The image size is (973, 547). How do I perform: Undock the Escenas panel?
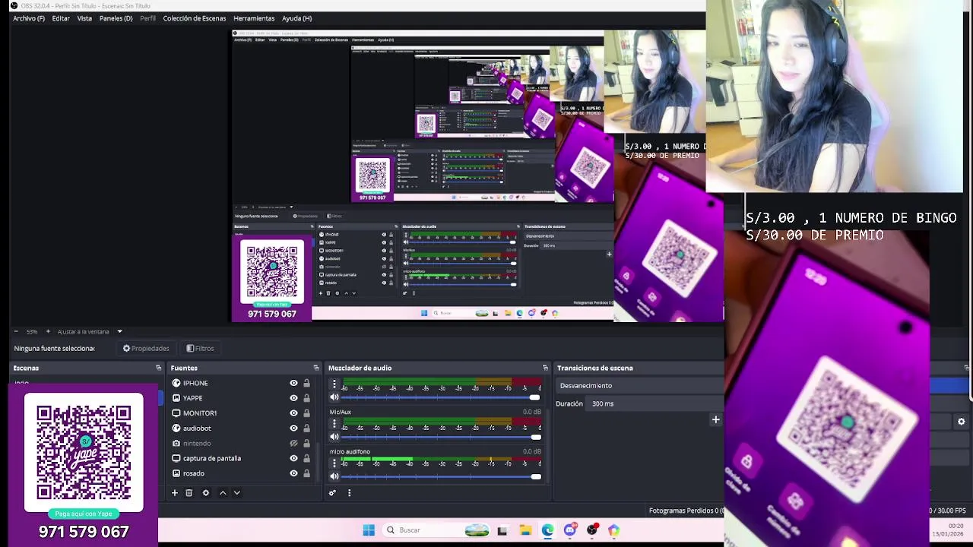(x=158, y=368)
